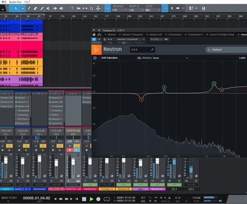The width and height of the screenshot is (247, 204).
Task: Open the ヘルプ (Help) menu
Action: (x=27, y=2)
